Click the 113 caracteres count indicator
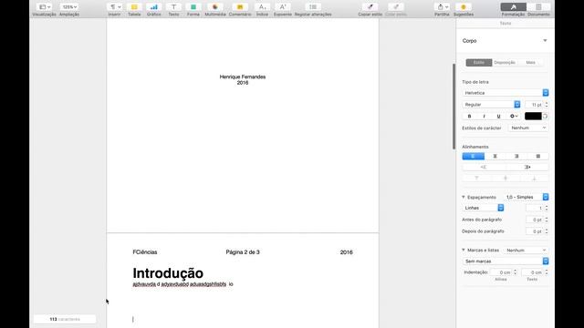Viewport: 584px width, 328px height. 65,319
